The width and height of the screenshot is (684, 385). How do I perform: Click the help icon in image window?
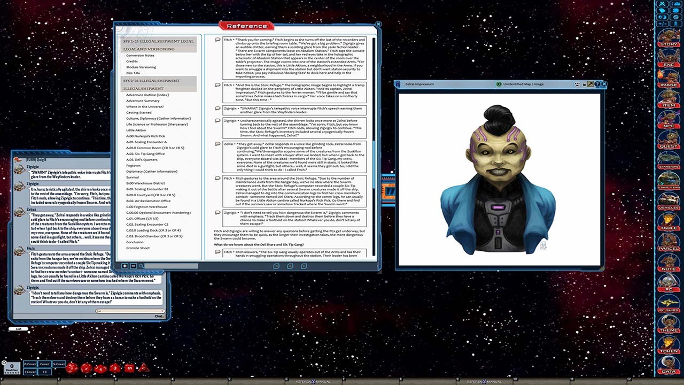(597, 84)
